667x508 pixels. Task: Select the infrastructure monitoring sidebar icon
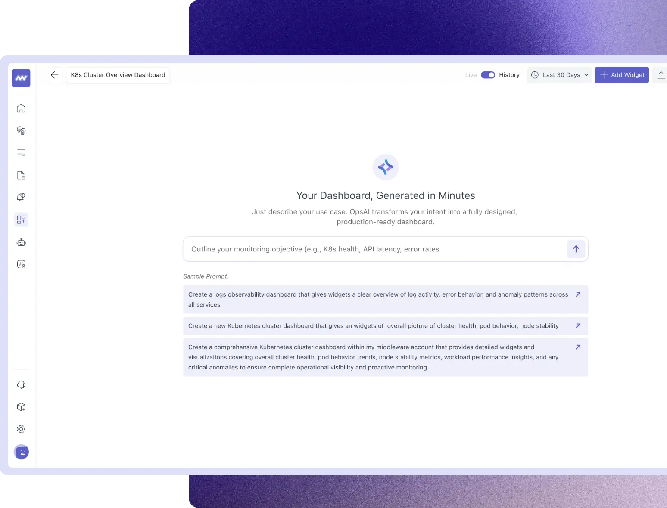21,130
